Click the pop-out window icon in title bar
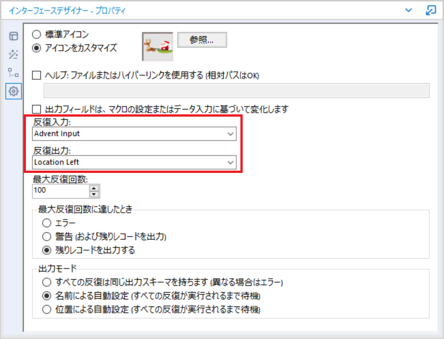Viewport: 444px width, 339px height. tap(431, 10)
